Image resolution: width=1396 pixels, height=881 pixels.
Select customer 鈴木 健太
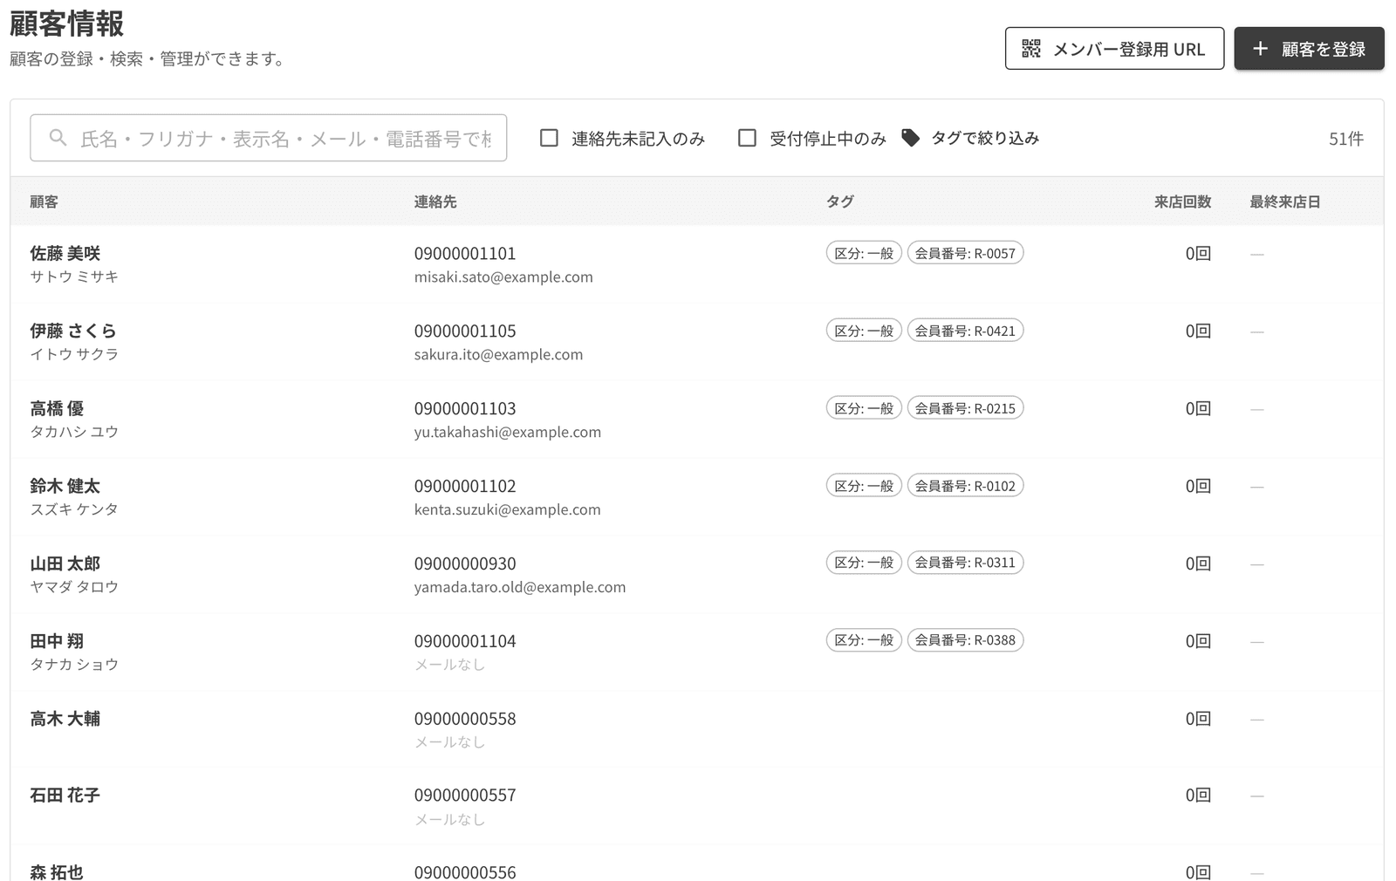coord(65,486)
